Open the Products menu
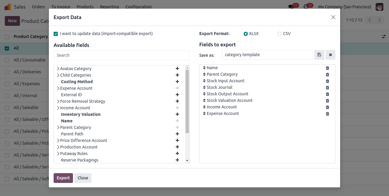 coord(85,7)
